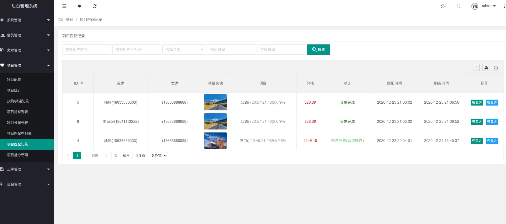The width and height of the screenshot is (506, 224).
Task: Open the admin user dropdown
Action: 488,6
